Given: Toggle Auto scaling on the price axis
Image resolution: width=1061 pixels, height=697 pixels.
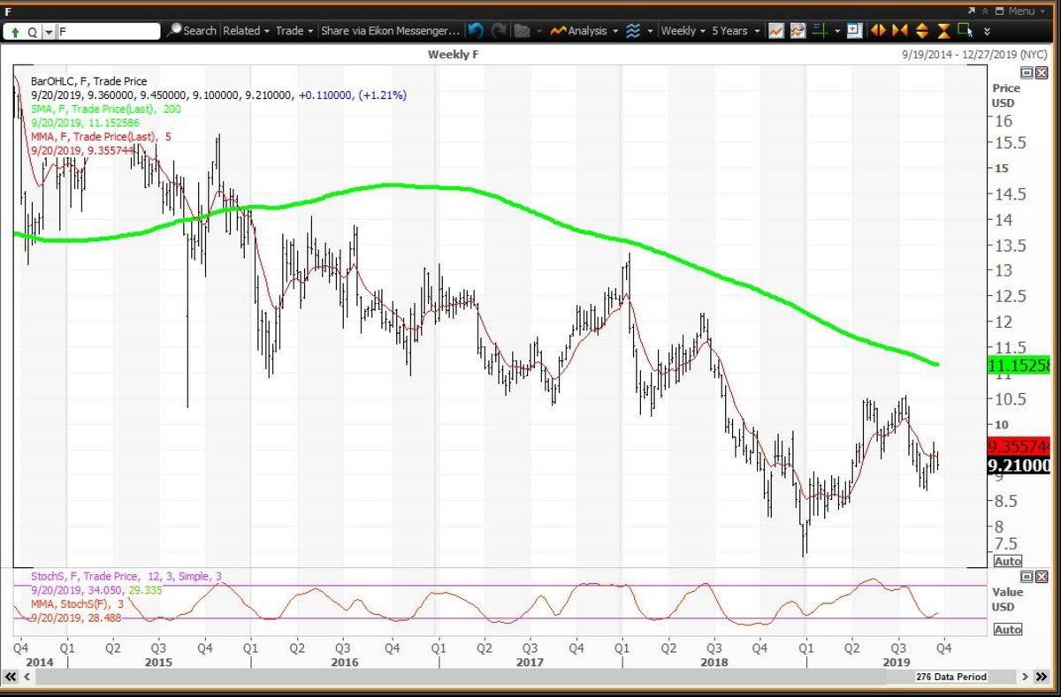Looking at the screenshot, I should 1007,561.
